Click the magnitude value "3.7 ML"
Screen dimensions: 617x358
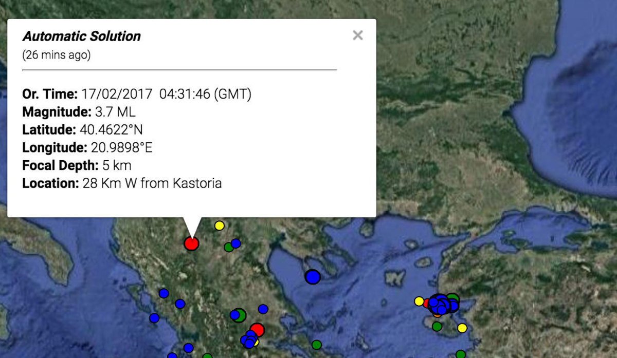[x=115, y=112]
